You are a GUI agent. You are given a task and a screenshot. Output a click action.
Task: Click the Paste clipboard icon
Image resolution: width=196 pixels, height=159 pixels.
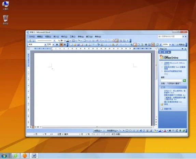pyautogui.click(x=113, y=45)
